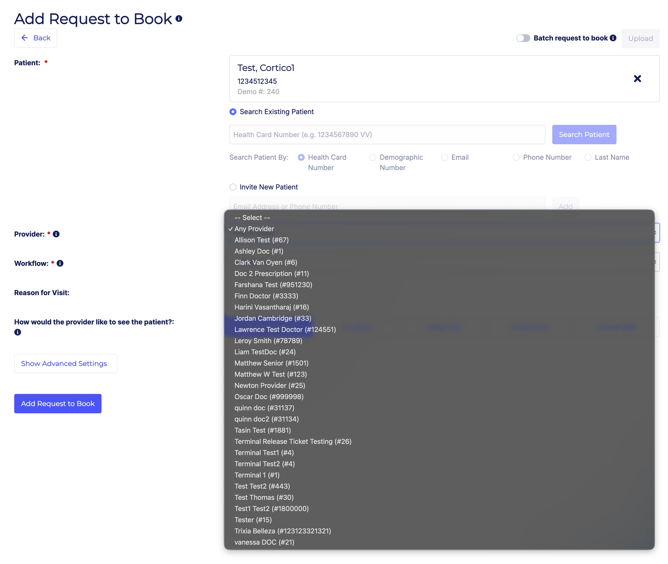668x564 pixels.
Task: Click the Search Patient button
Action: [584, 135]
